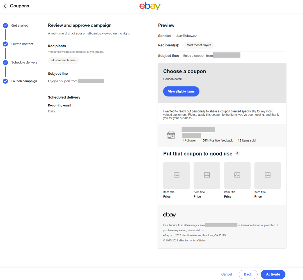Click the first item image placeholder thumbnail
The image size is (303, 280).
[176, 175]
